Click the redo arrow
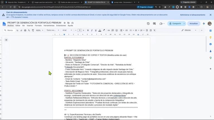 [x=21, y=30]
